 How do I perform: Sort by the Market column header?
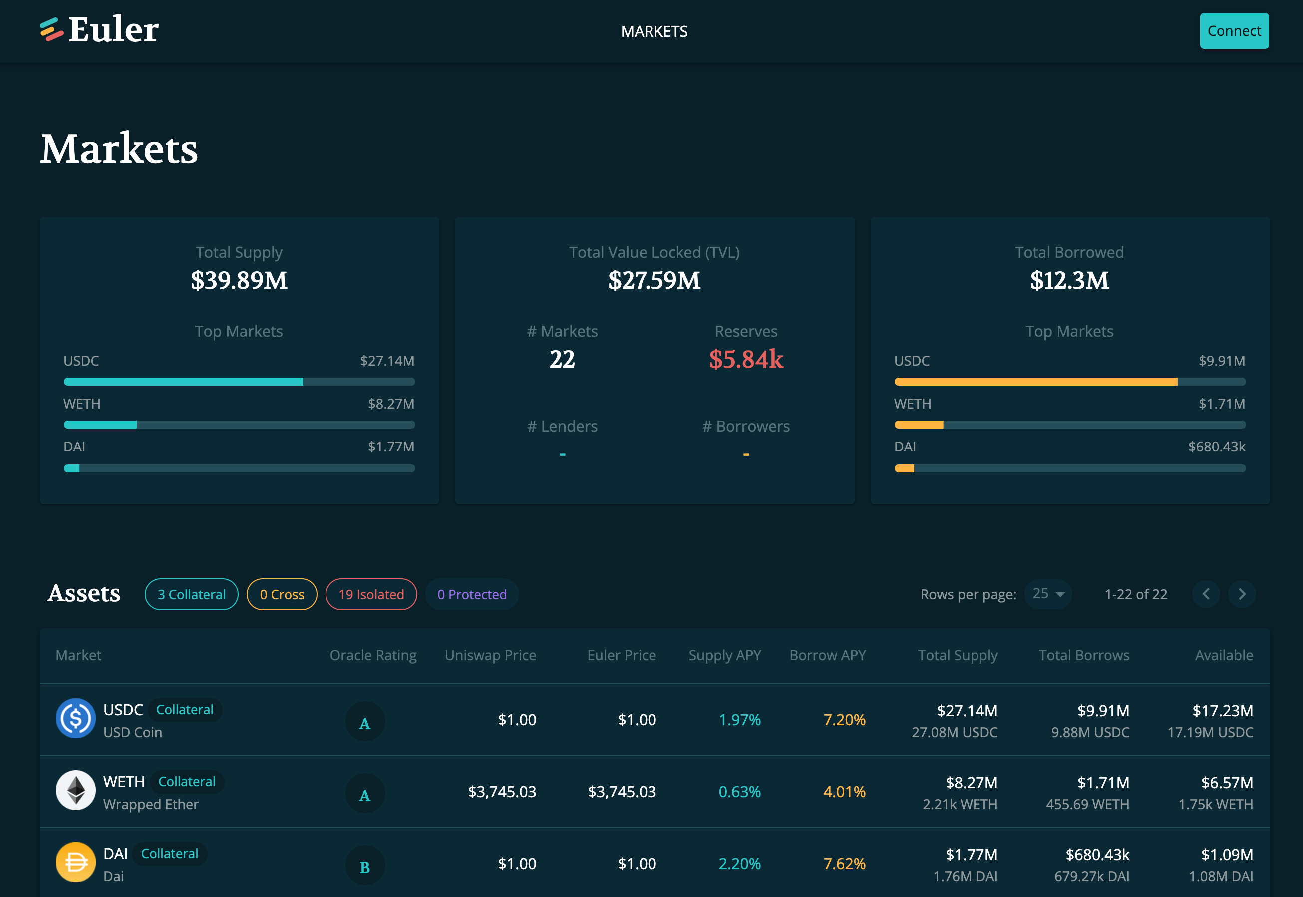pos(79,655)
